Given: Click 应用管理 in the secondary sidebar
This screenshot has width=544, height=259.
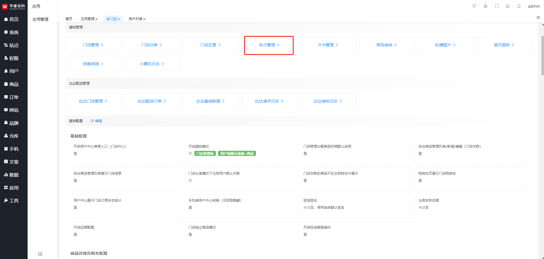Looking at the screenshot, I should [x=40, y=19].
